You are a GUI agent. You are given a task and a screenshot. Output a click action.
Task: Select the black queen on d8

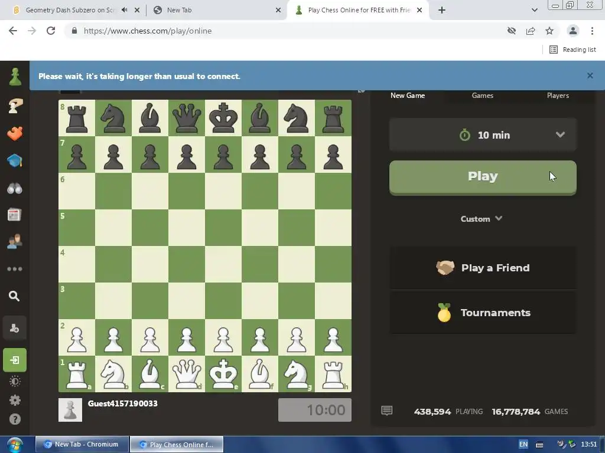click(x=186, y=118)
